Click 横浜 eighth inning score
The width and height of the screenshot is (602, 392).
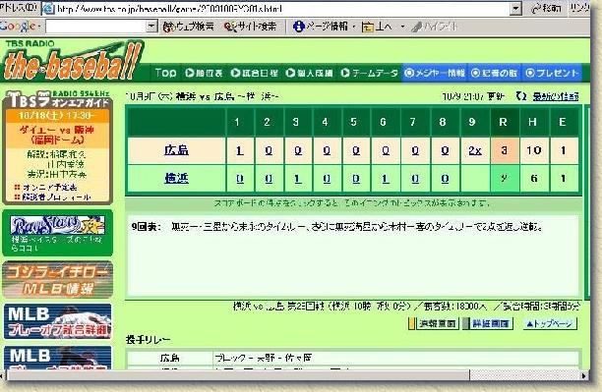445,179
